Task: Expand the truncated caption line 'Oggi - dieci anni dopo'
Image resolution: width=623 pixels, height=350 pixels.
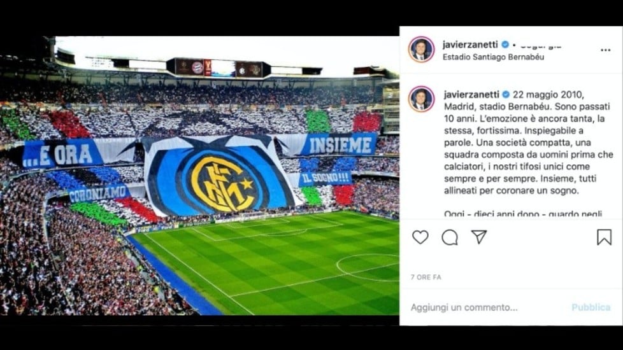Action: click(523, 213)
